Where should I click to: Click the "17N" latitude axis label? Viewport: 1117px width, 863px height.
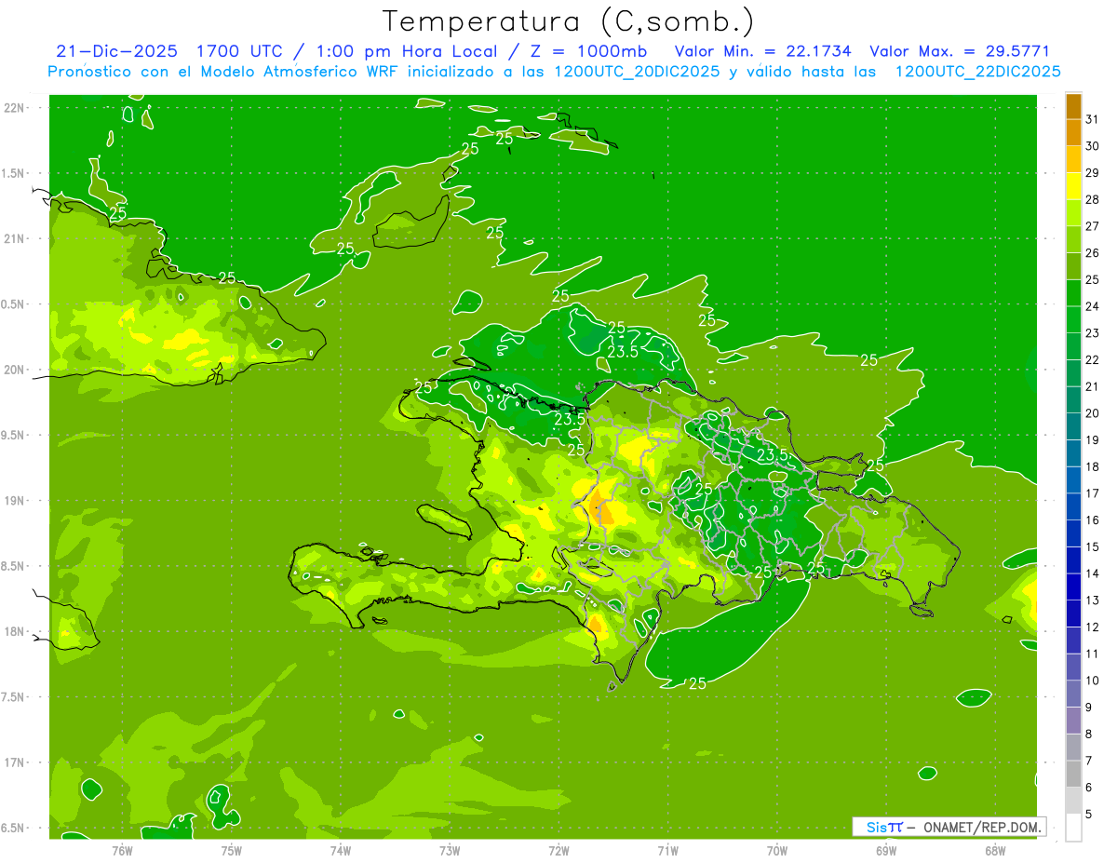15,762
